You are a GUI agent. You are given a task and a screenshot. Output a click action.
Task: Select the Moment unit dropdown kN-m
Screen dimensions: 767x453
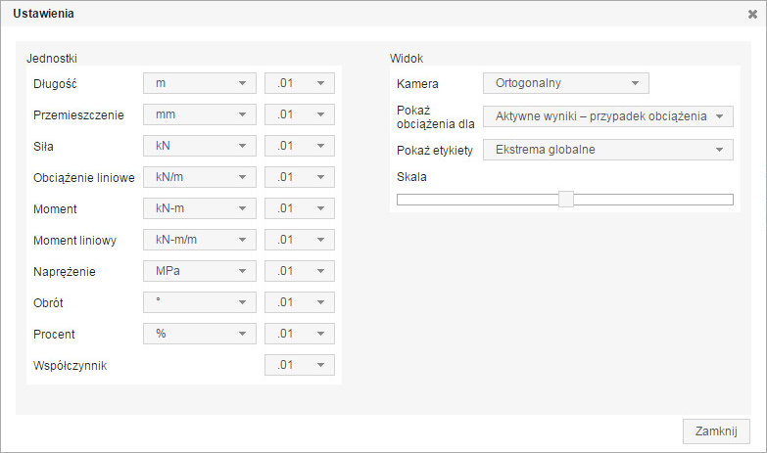[200, 208]
